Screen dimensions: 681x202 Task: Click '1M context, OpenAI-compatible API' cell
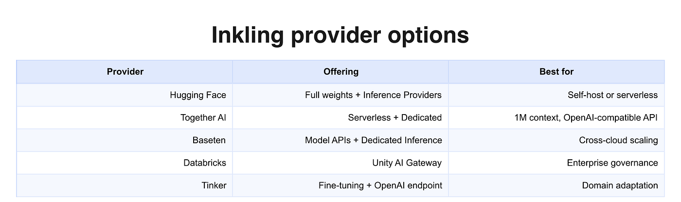(x=556, y=118)
